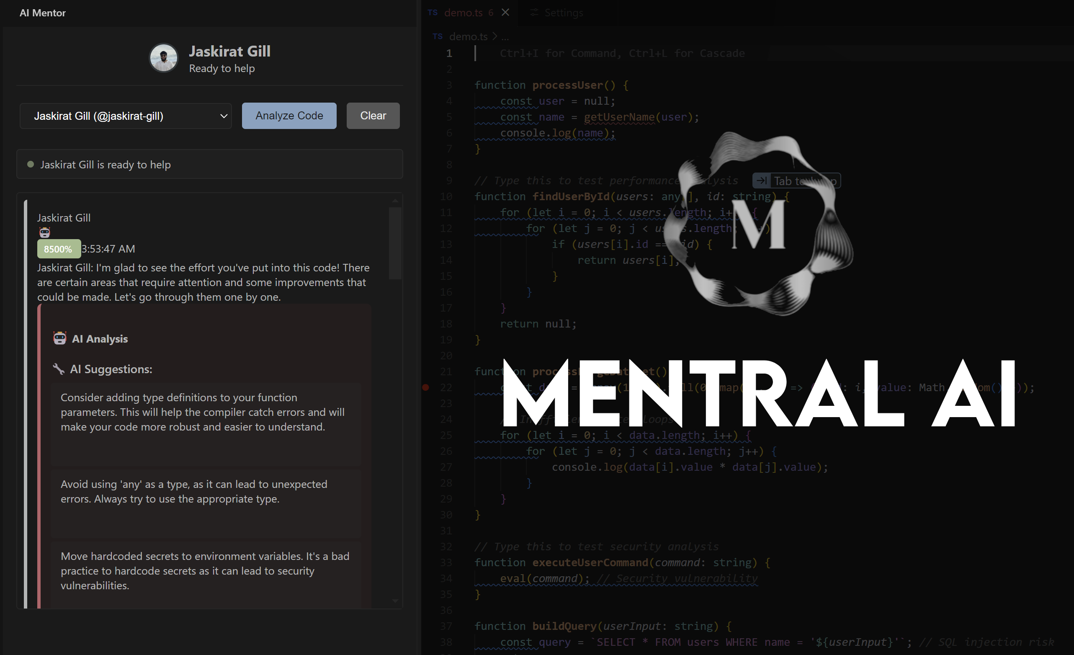Open the mentor selection dropdown
Image resolution: width=1074 pixels, height=655 pixels.
tap(126, 116)
